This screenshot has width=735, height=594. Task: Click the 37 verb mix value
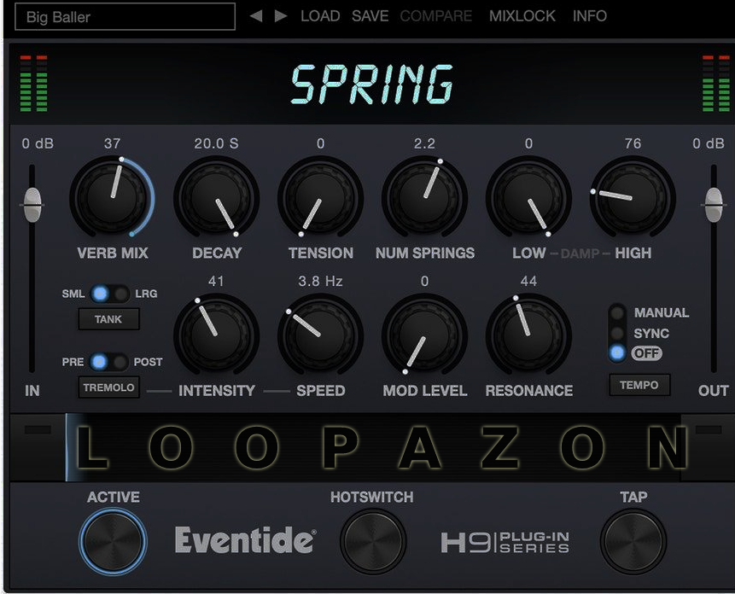113,143
